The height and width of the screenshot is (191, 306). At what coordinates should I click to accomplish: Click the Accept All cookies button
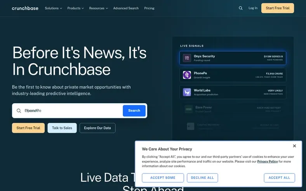[x=279, y=178]
